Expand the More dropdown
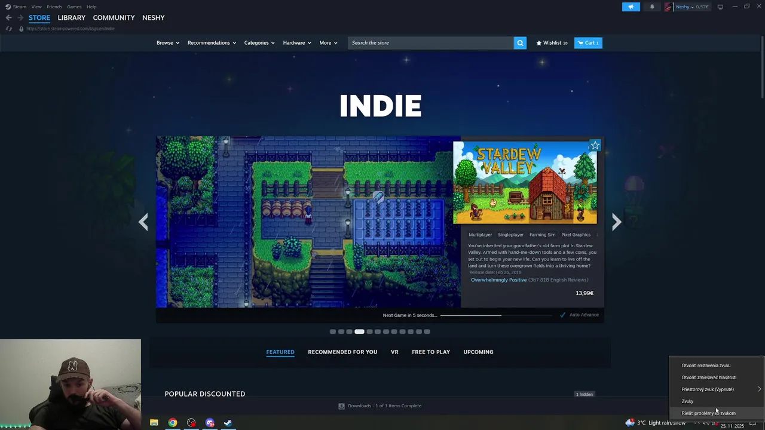 [328, 43]
